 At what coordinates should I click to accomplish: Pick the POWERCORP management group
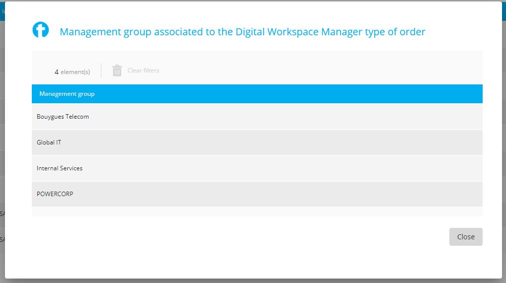(x=55, y=194)
